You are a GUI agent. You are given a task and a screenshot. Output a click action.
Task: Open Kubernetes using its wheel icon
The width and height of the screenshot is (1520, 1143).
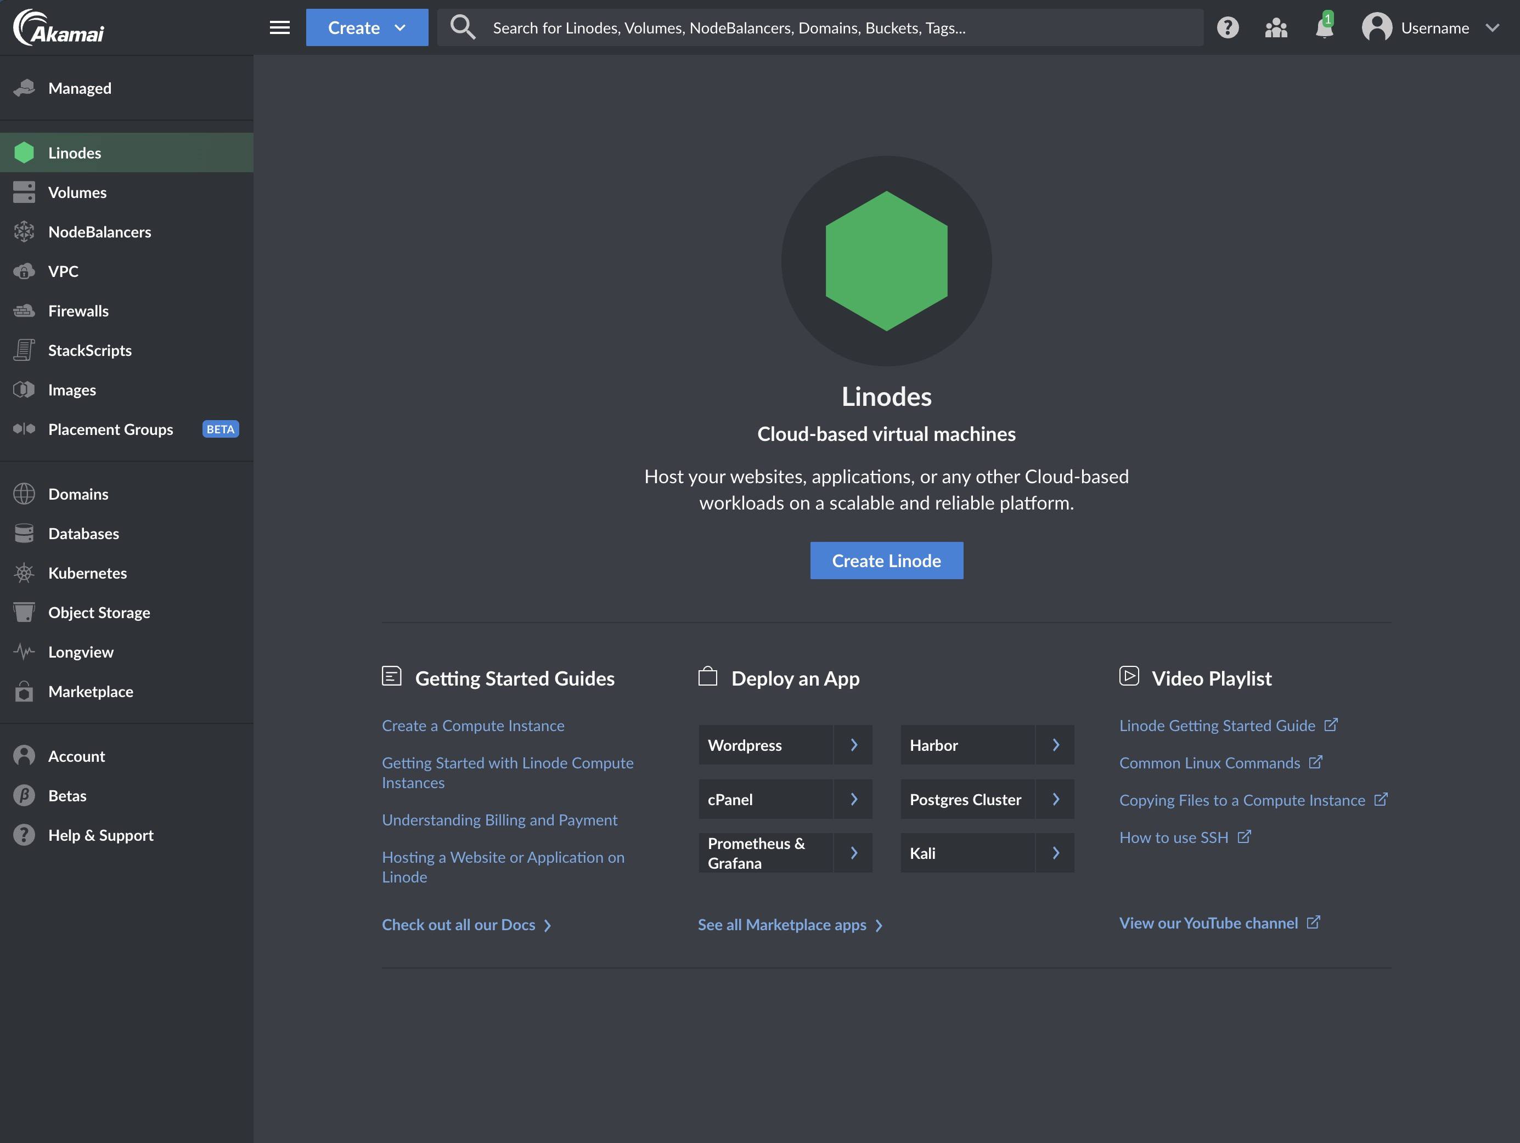[x=25, y=573]
